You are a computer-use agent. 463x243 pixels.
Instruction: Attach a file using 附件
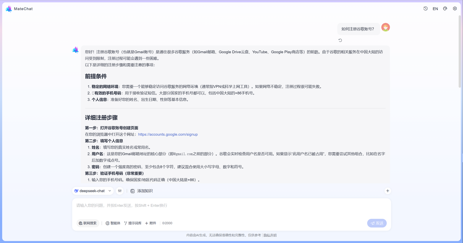(x=150, y=223)
